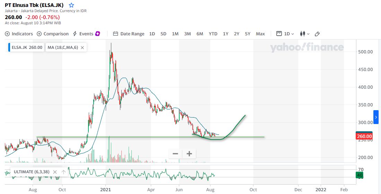The height and width of the screenshot is (194, 381).
Task: Add ELSA.JK to watchlist with star icon
Action: [71, 5]
